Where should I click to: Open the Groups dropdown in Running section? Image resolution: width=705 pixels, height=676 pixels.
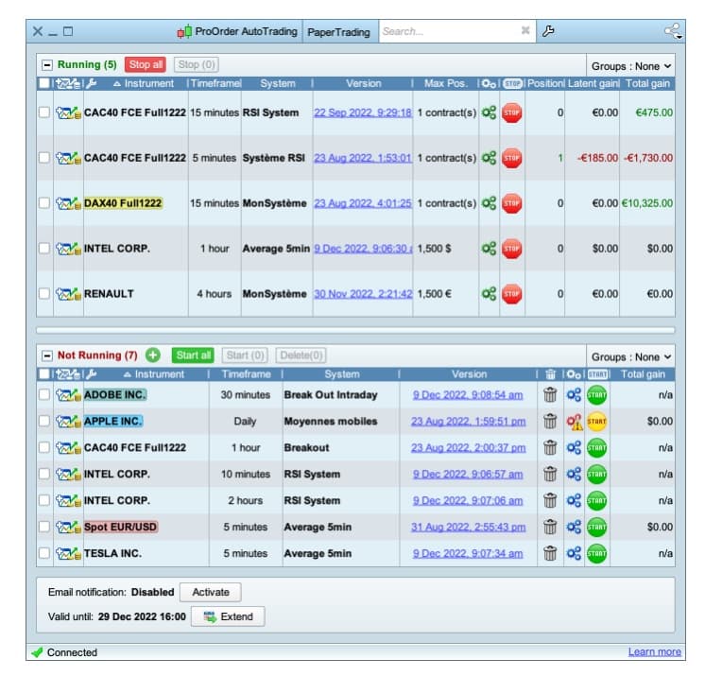pos(631,66)
